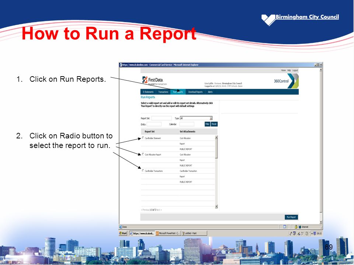Select the Cardholder Statement radio button
The height and width of the screenshot is (265, 354).
(x=143, y=138)
